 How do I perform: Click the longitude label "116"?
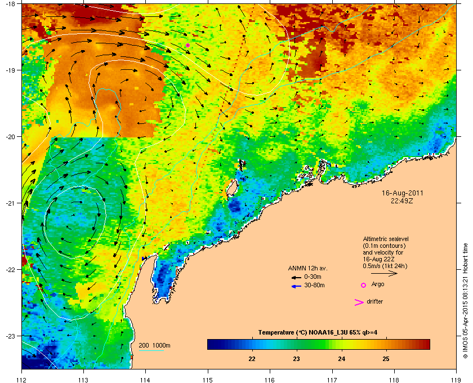click(x=270, y=380)
